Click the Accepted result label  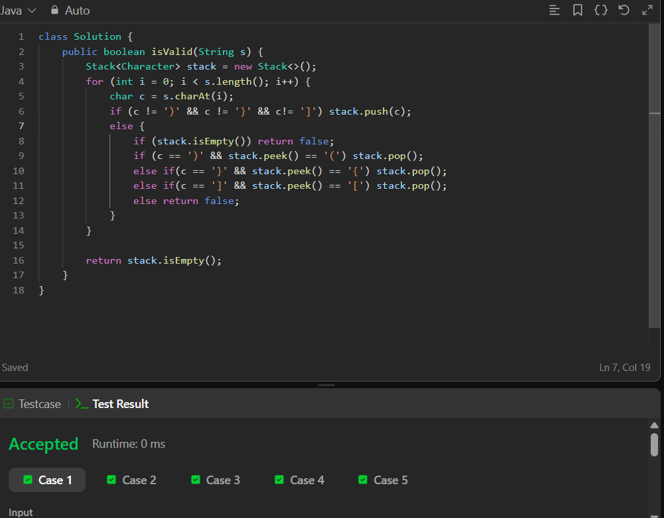point(44,444)
